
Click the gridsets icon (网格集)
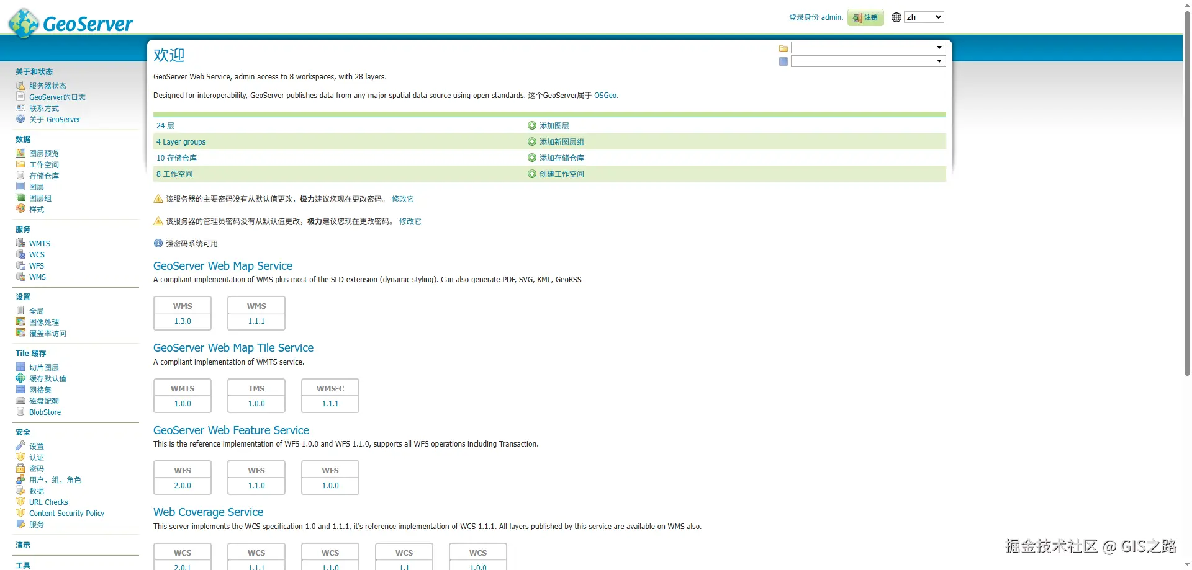click(20, 390)
